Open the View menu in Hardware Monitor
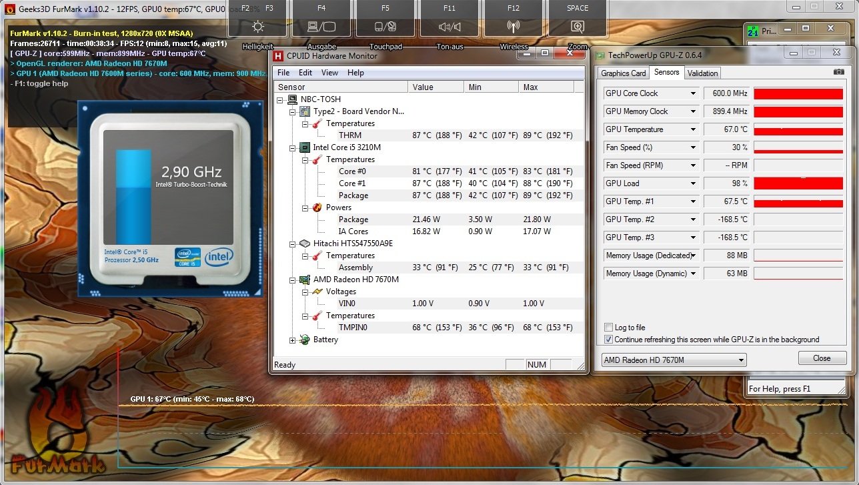This screenshot has width=859, height=485. [x=329, y=73]
